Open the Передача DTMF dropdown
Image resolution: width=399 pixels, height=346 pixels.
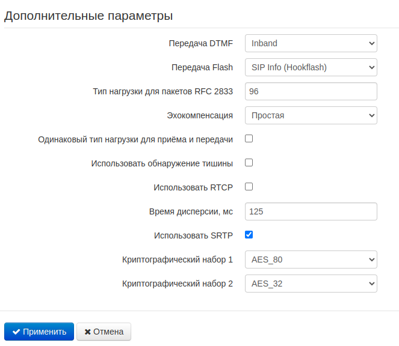(311, 43)
